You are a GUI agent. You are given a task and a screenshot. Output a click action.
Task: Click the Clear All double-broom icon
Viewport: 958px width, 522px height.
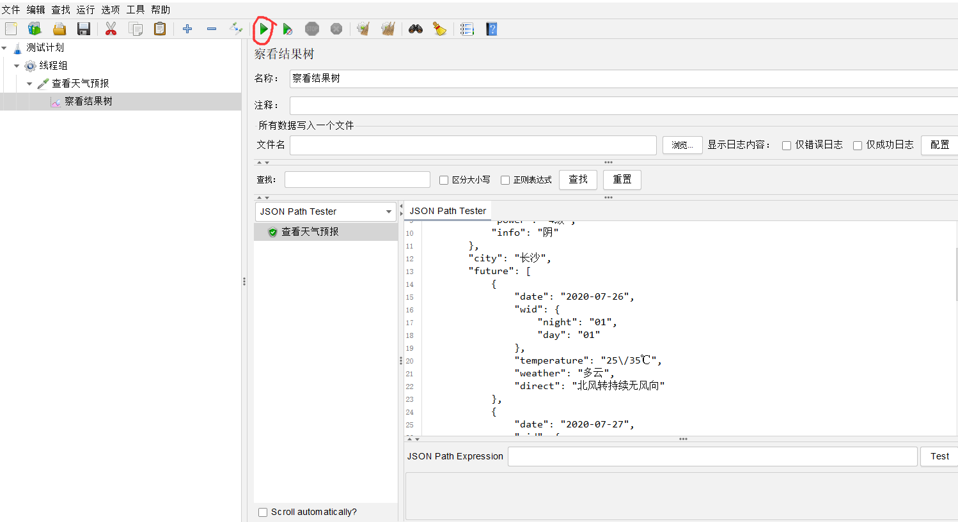388,29
